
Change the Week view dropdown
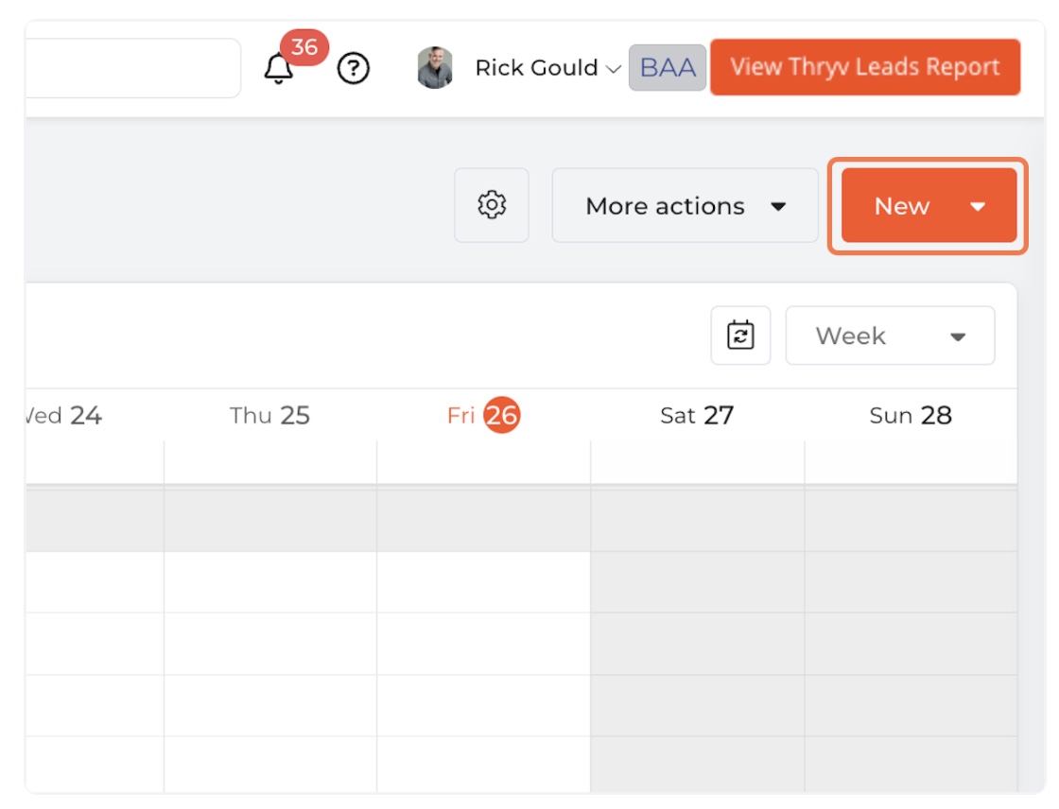tap(890, 336)
